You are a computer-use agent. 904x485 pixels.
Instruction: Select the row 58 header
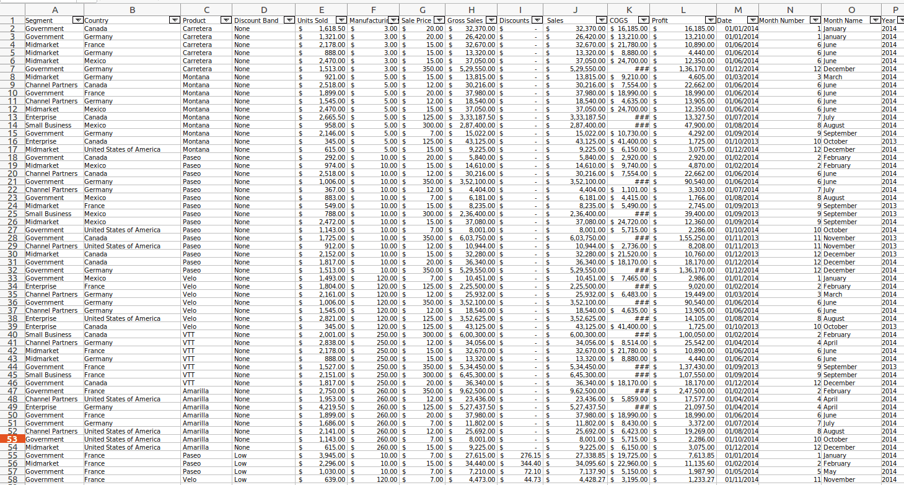12,479
